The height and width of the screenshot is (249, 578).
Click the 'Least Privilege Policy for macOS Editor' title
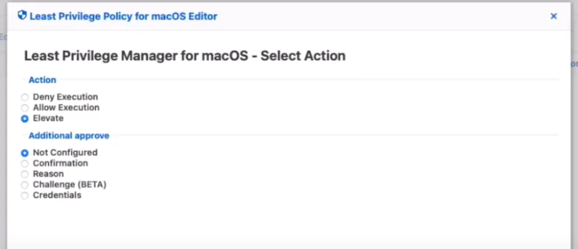tap(124, 16)
